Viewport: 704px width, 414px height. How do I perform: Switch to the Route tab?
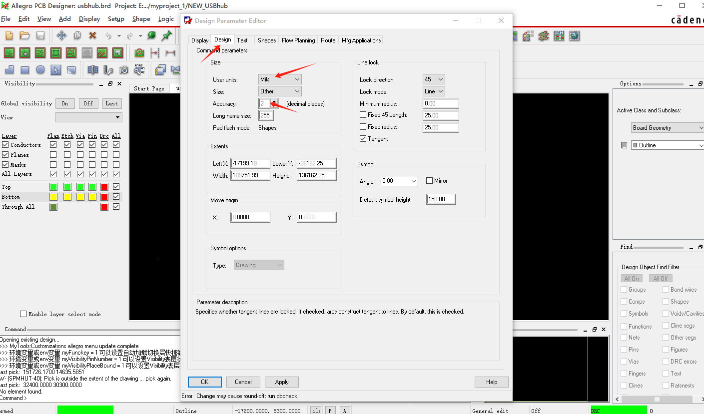click(x=328, y=40)
